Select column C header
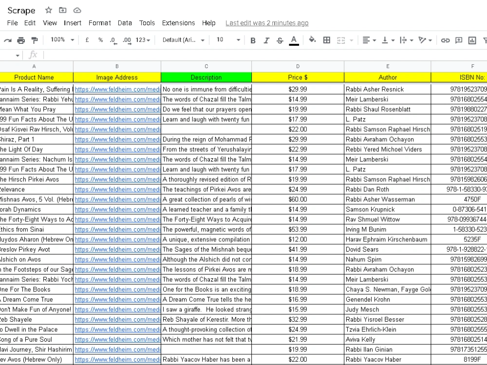This screenshot has width=487, height=365. click(x=206, y=66)
